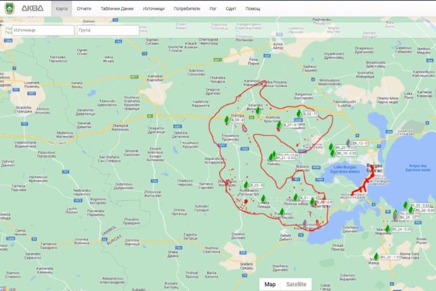Screen dimensions: 436x291
Task: Click the B_09 marker near Vratitsa
Action: 226,119
